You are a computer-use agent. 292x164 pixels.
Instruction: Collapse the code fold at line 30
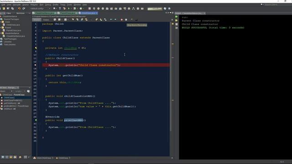pos(40,123)
